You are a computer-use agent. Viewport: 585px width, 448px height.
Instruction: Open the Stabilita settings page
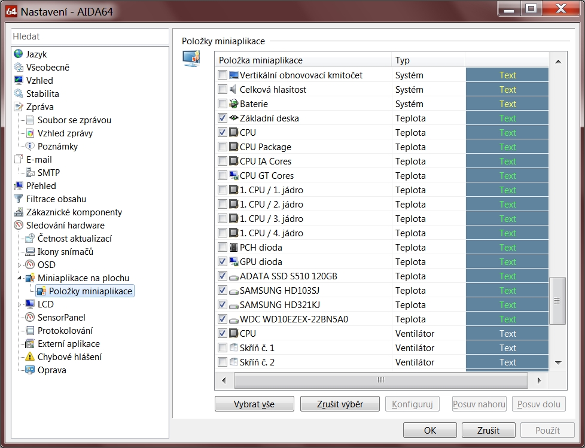[x=42, y=94]
